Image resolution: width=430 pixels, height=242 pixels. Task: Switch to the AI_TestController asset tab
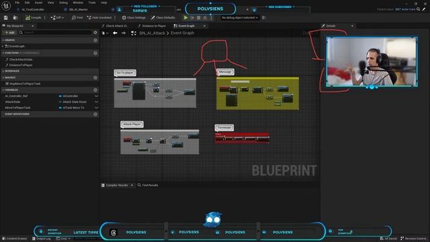(x=33, y=9)
